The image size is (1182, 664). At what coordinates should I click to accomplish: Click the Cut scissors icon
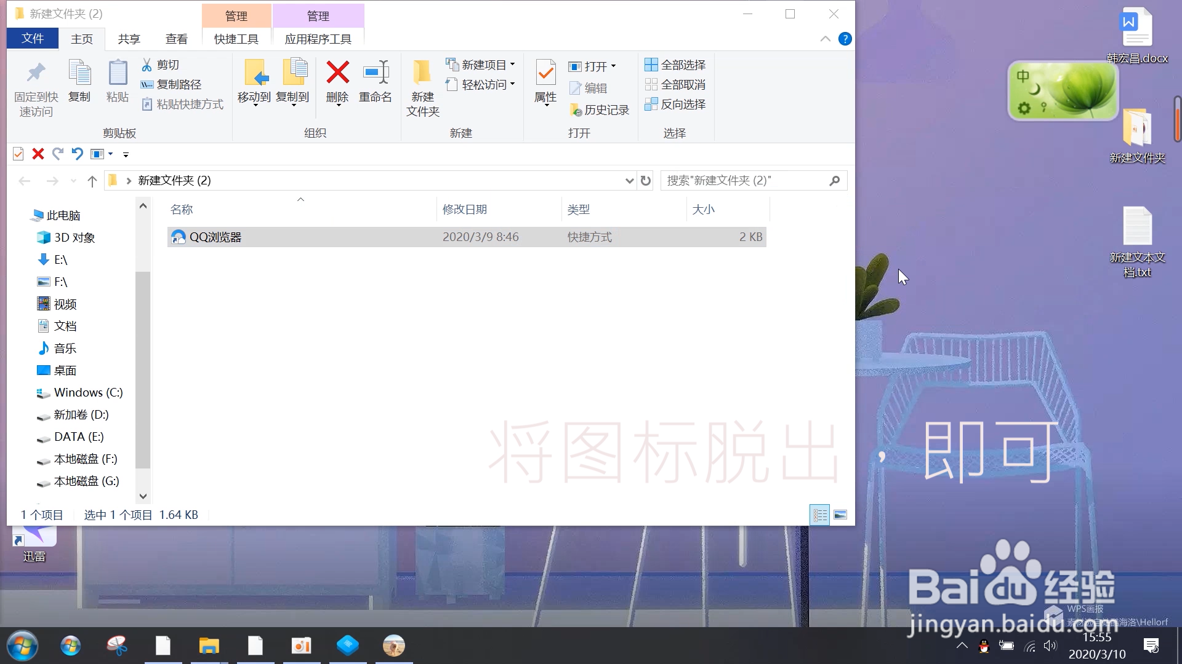[x=147, y=65]
